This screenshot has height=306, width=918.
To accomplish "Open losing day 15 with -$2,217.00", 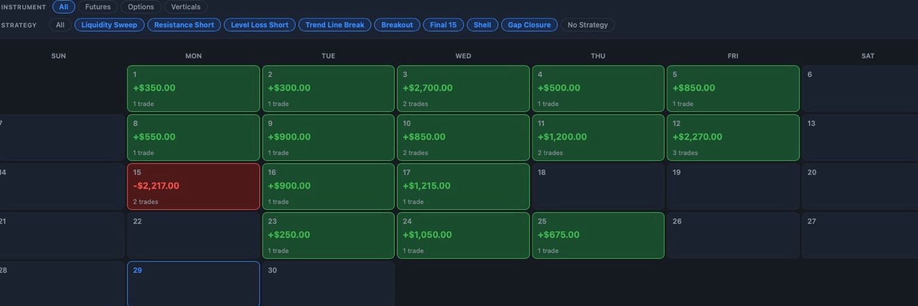I will click(x=193, y=187).
